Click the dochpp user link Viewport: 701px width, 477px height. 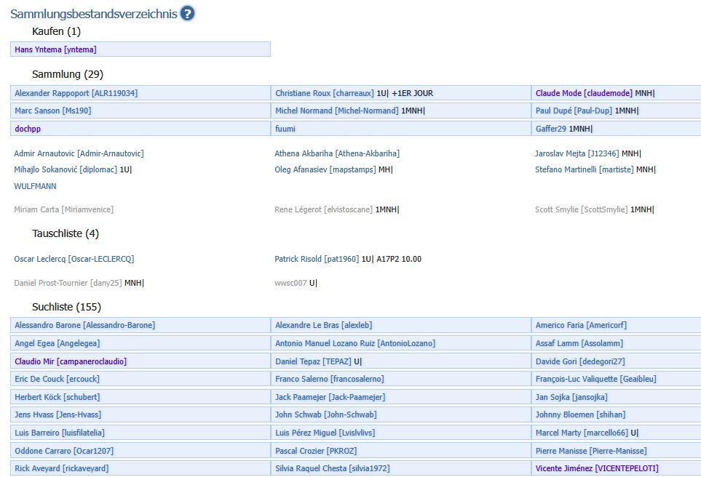pyautogui.click(x=28, y=129)
